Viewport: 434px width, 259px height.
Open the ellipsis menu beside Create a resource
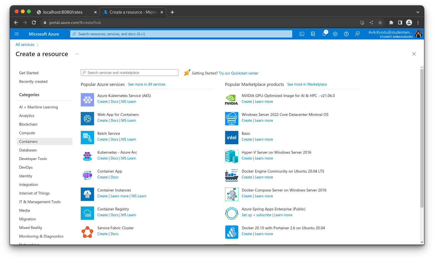point(77,54)
